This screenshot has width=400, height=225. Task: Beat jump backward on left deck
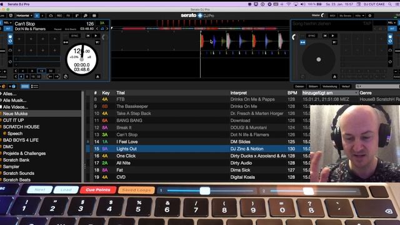[50, 76]
